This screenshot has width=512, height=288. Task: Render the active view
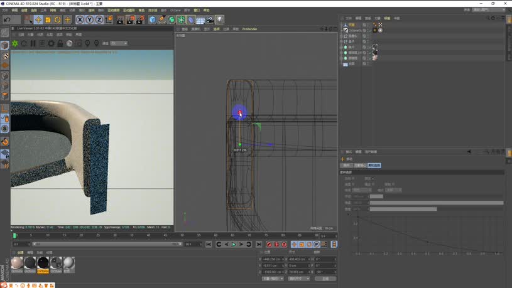(x=120, y=19)
